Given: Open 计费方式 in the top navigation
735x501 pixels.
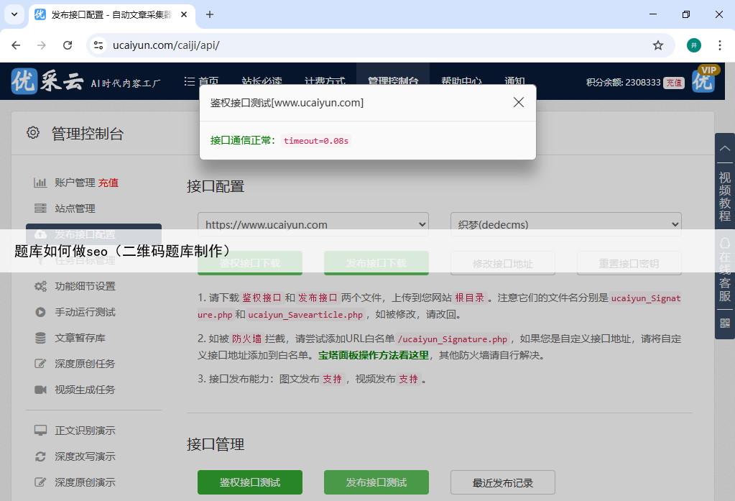Looking at the screenshot, I should [325, 81].
